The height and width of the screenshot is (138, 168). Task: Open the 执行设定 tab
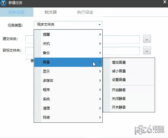click(85, 12)
